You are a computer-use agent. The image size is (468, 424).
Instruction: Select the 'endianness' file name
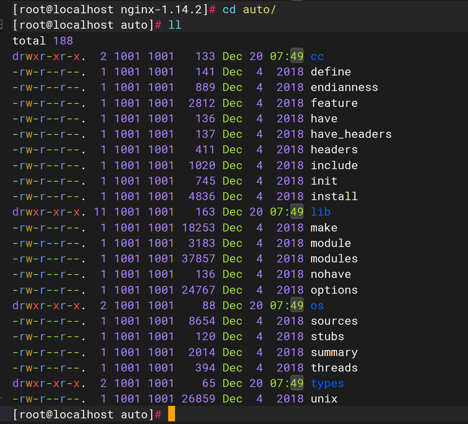tap(344, 87)
